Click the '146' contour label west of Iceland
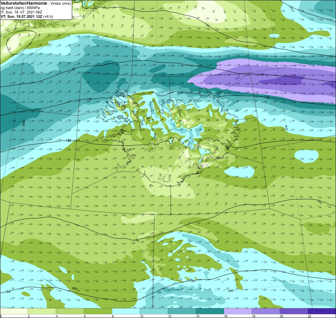The image size is (336, 318). pyautogui.click(x=73, y=70)
